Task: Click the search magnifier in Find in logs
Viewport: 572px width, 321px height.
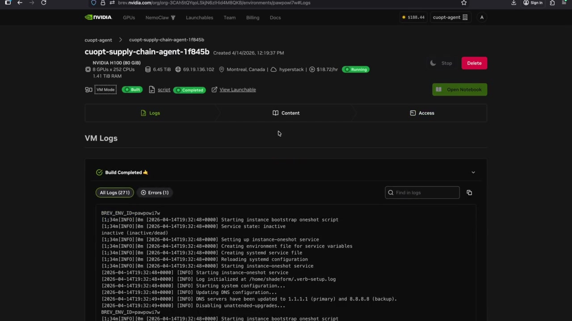Action: click(391, 193)
